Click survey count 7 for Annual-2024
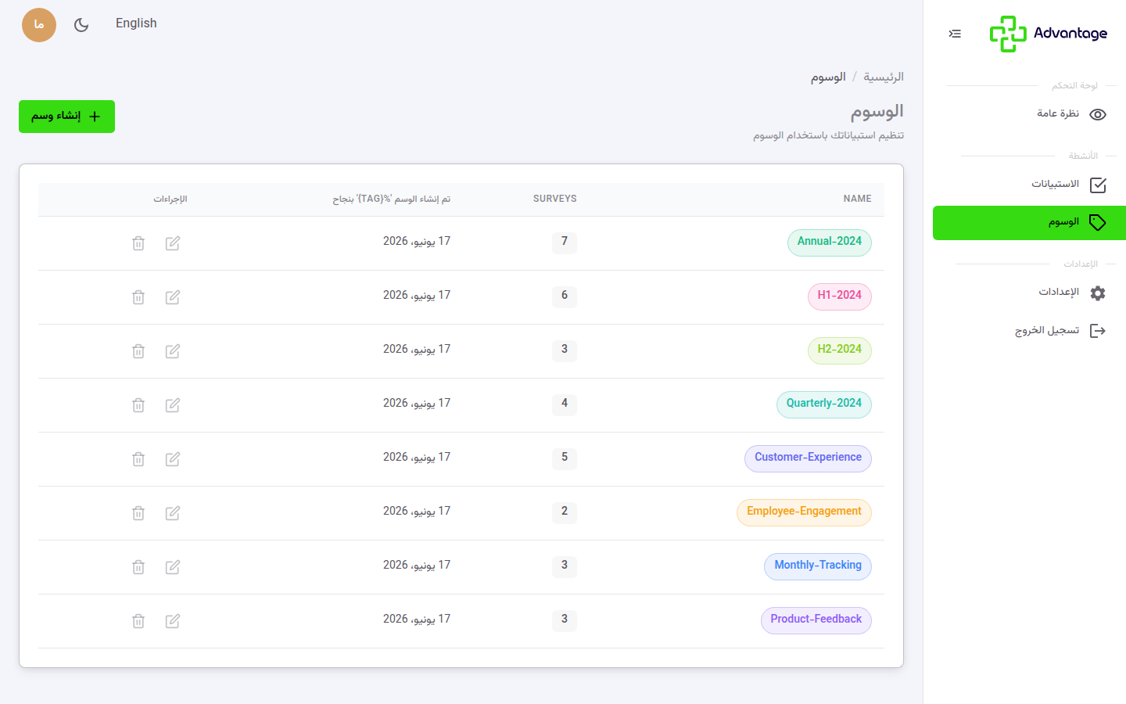Image resolution: width=1126 pixels, height=704 pixels. pyautogui.click(x=565, y=242)
